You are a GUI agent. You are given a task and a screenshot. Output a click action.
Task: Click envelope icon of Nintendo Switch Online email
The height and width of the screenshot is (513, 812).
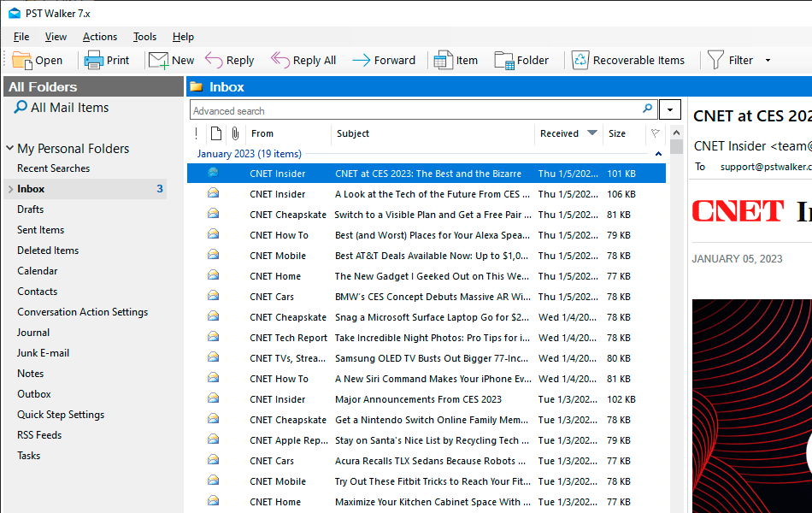pyautogui.click(x=213, y=419)
